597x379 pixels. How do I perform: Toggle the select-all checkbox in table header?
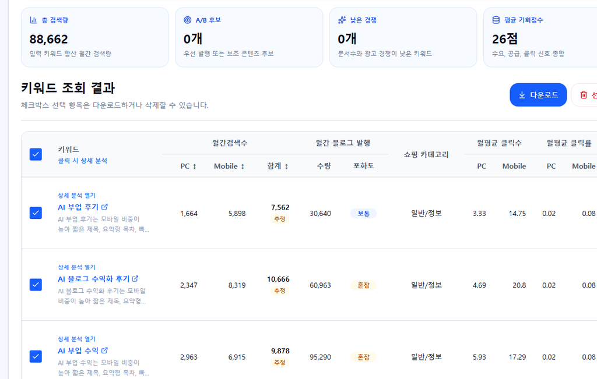pyautogui.click(x=36, y=154)
